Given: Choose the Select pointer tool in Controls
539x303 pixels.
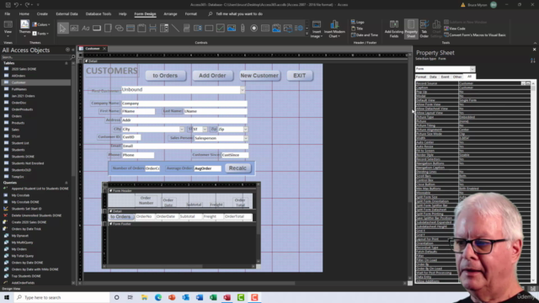Looking at the screenshot, I should tap(62, 28).
